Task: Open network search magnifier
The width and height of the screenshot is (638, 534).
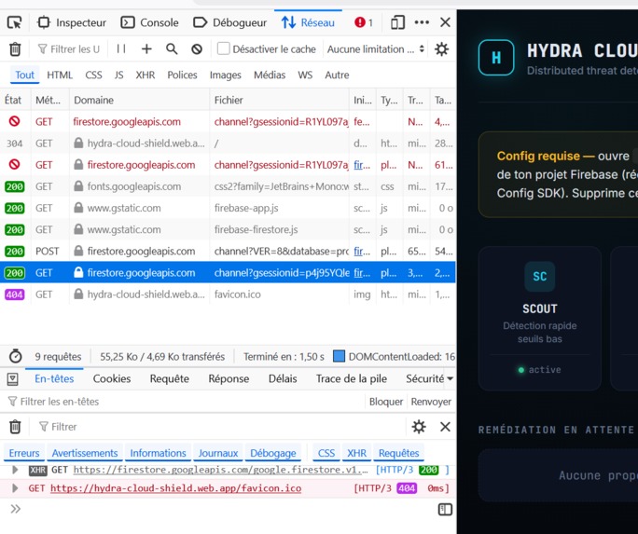Action: click(x=172, y=49)
